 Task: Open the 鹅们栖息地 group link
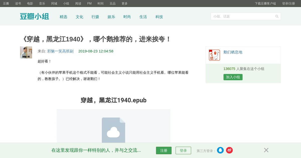point(233,52)
